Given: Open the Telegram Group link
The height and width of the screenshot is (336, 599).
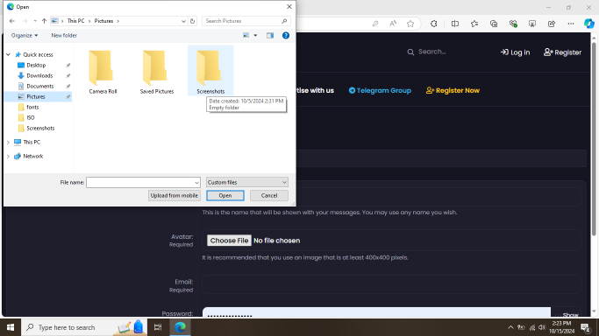Looking at the screenshot, I should [380, 91].
